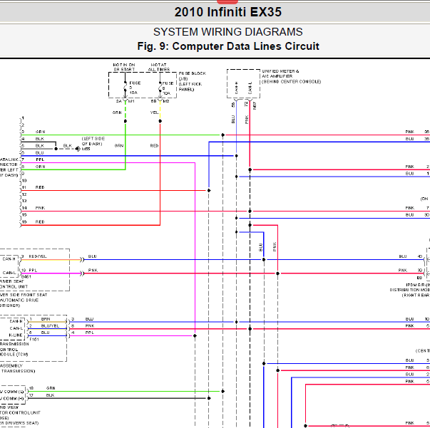Click the RED label on pin 11
Viewport: 430px width, 428px height.
tap(40, 187)
